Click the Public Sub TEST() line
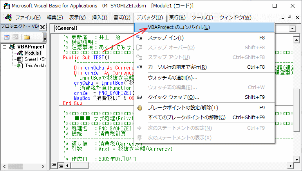The height and width of the screenshot is (171, 302). [86, 57]
